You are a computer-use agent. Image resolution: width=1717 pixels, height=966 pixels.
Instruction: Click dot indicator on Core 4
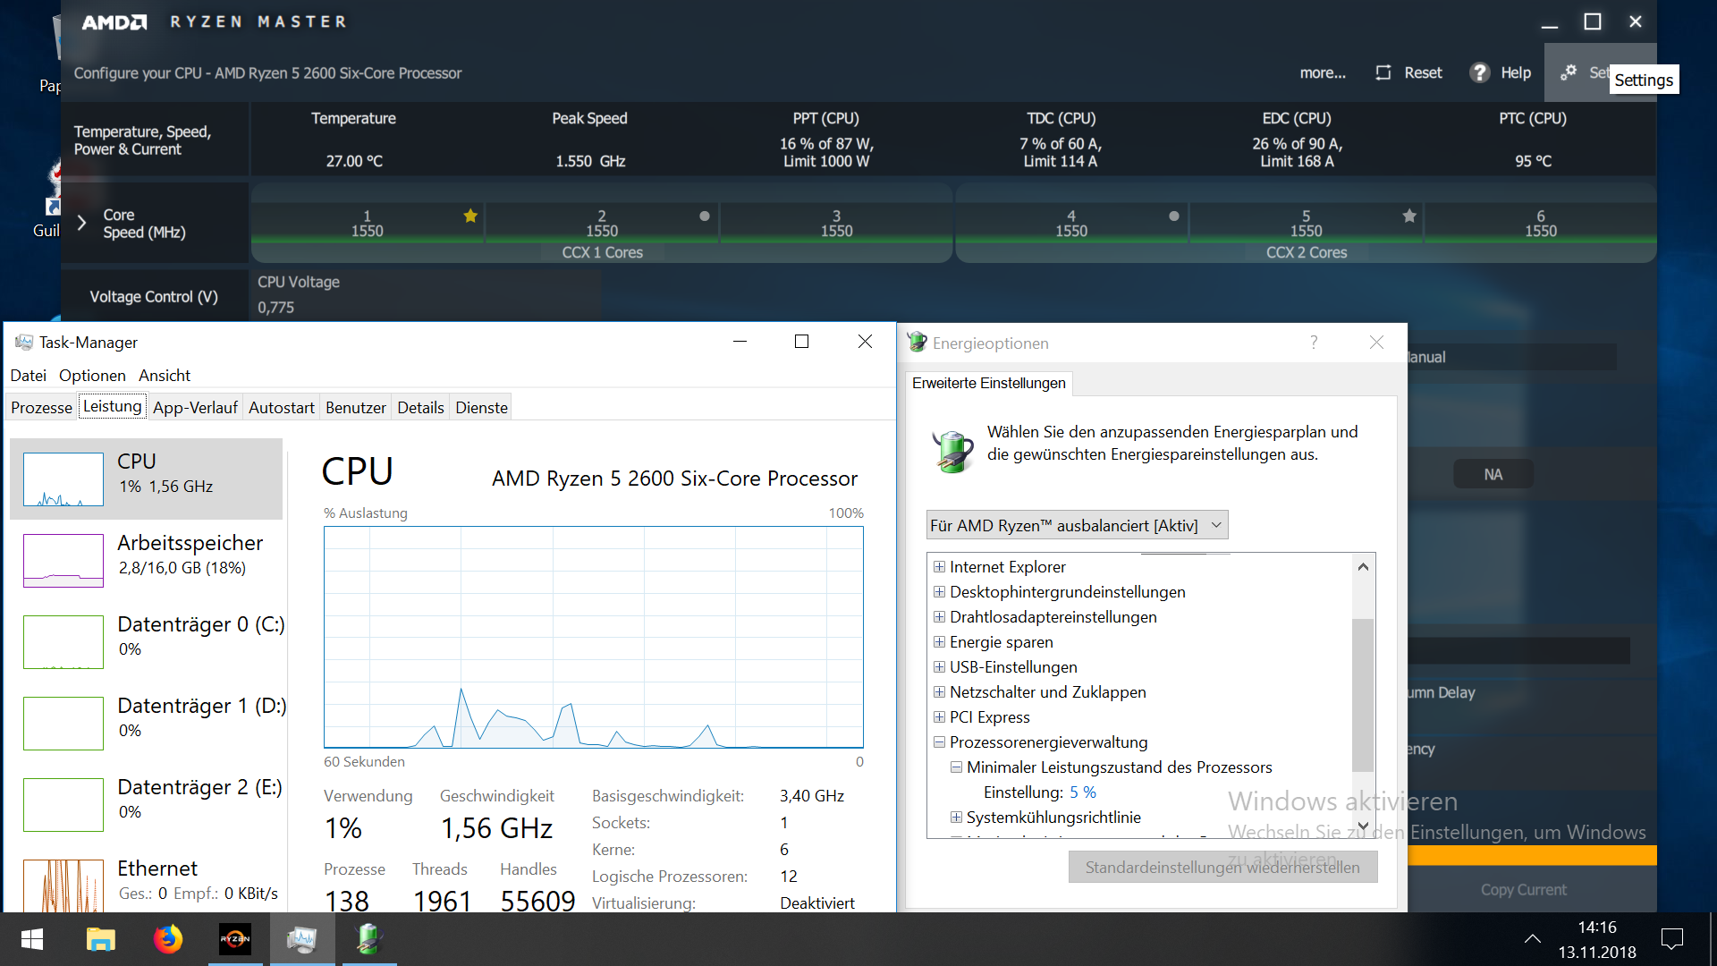[x=1174, y=216]
